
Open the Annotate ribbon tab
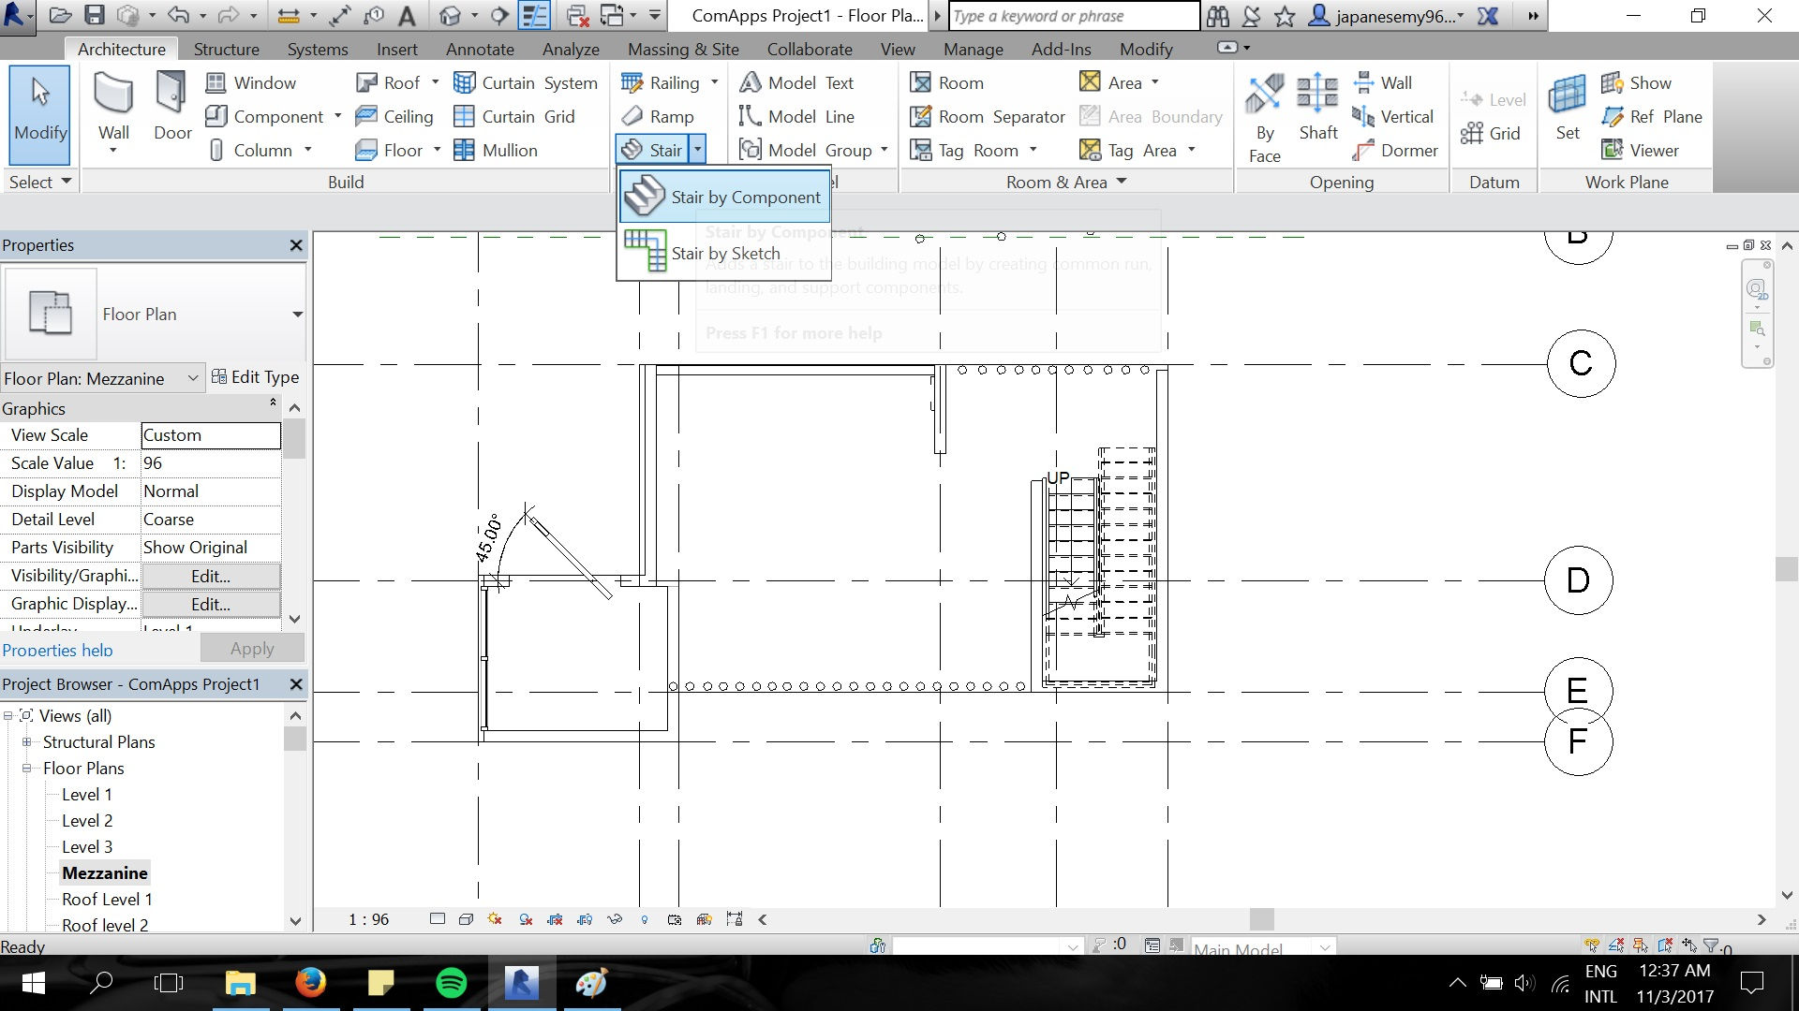coord(480,49)
